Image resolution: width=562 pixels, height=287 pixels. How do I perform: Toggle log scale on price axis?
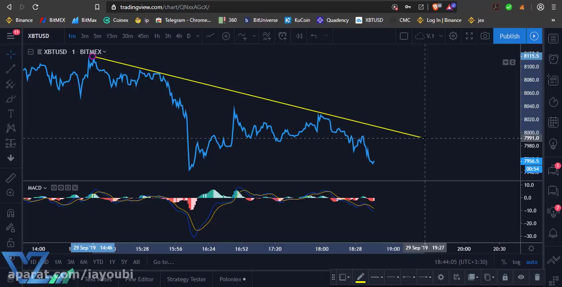click(x=516, y=262)
